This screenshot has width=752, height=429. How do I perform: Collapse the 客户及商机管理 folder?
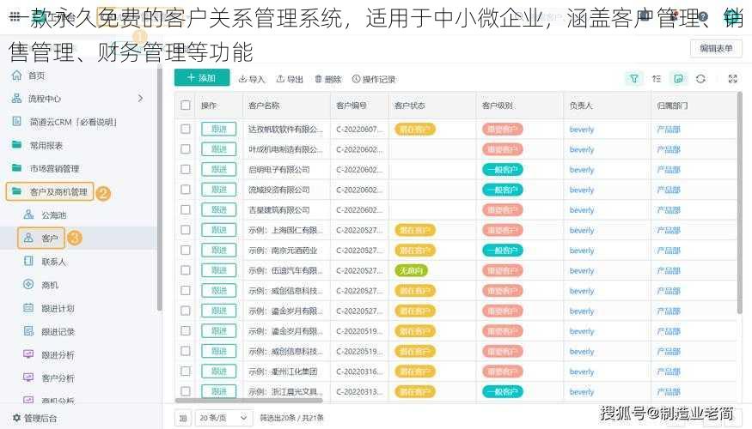pyautogui.click(x=50, y=191)
